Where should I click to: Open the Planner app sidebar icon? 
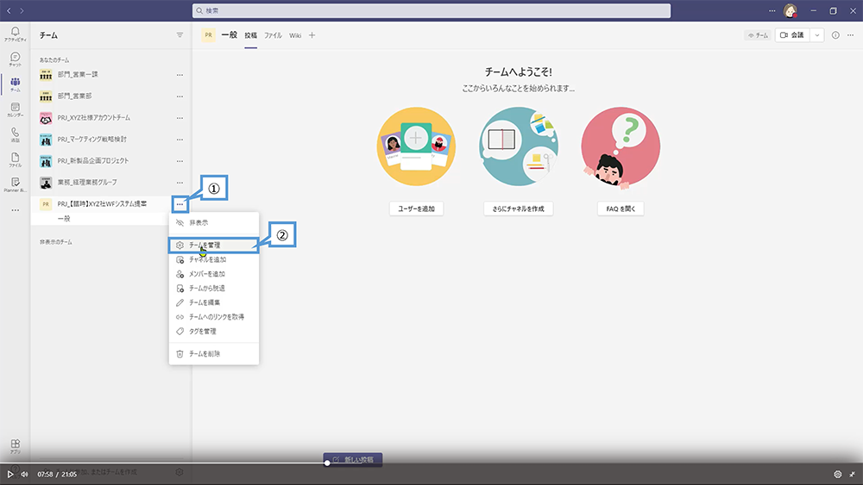[x=15, y=184]
